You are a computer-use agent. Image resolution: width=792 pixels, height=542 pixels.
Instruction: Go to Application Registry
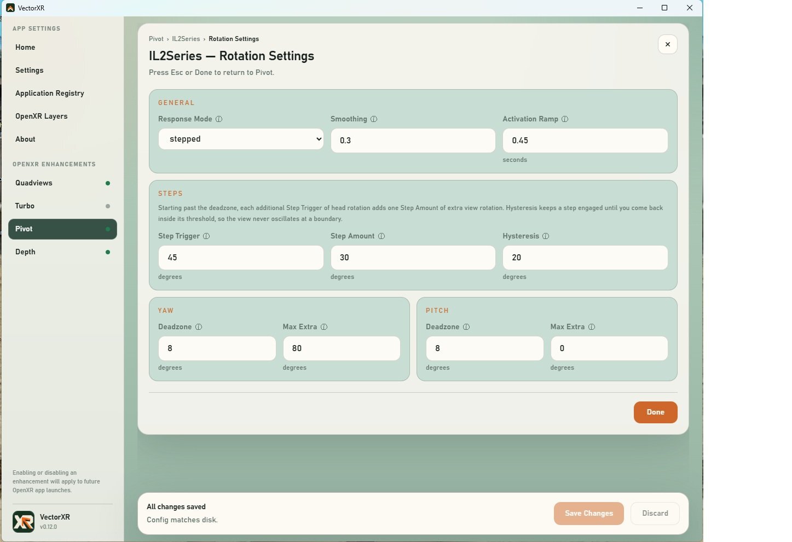(x=62, y=94)
